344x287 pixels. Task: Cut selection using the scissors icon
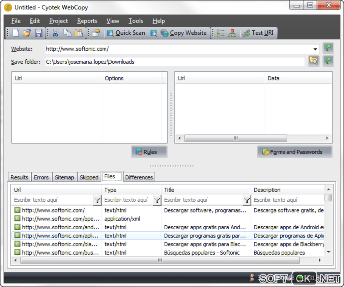[55, 33]
